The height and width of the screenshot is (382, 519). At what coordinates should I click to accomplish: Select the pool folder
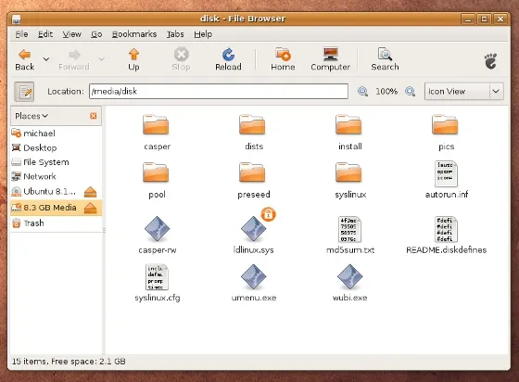point(157,180)
